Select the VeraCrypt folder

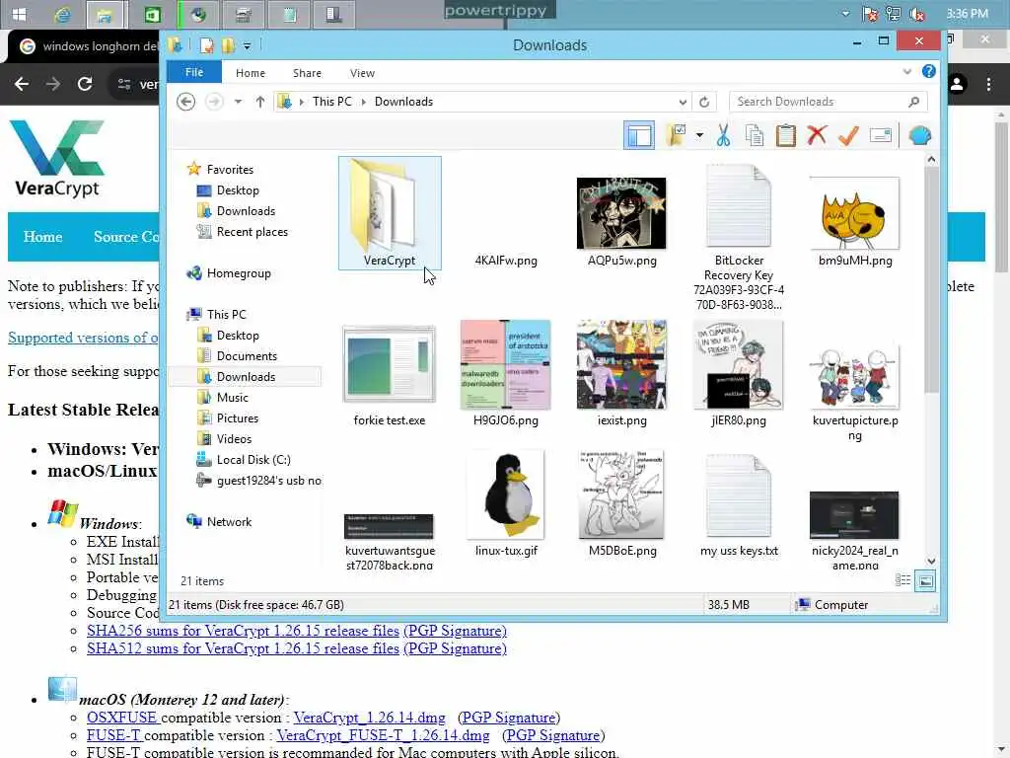tap(390, 213)
